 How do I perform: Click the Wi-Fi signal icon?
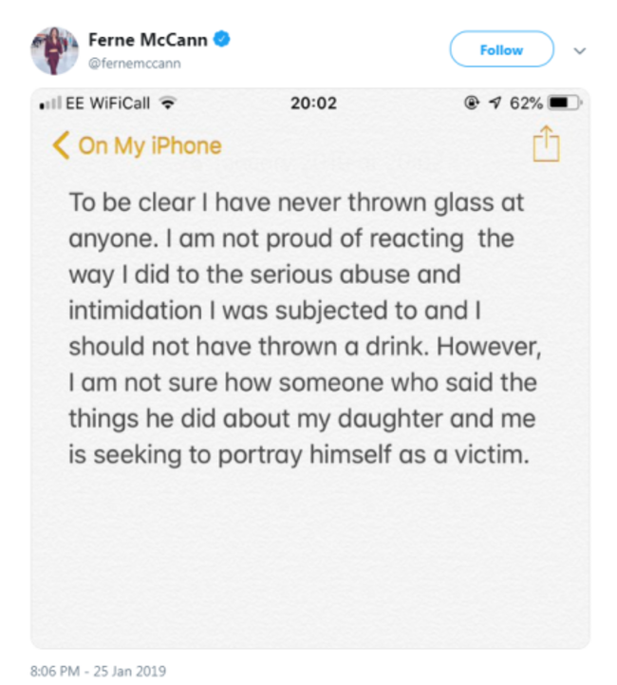coord(168,104)
